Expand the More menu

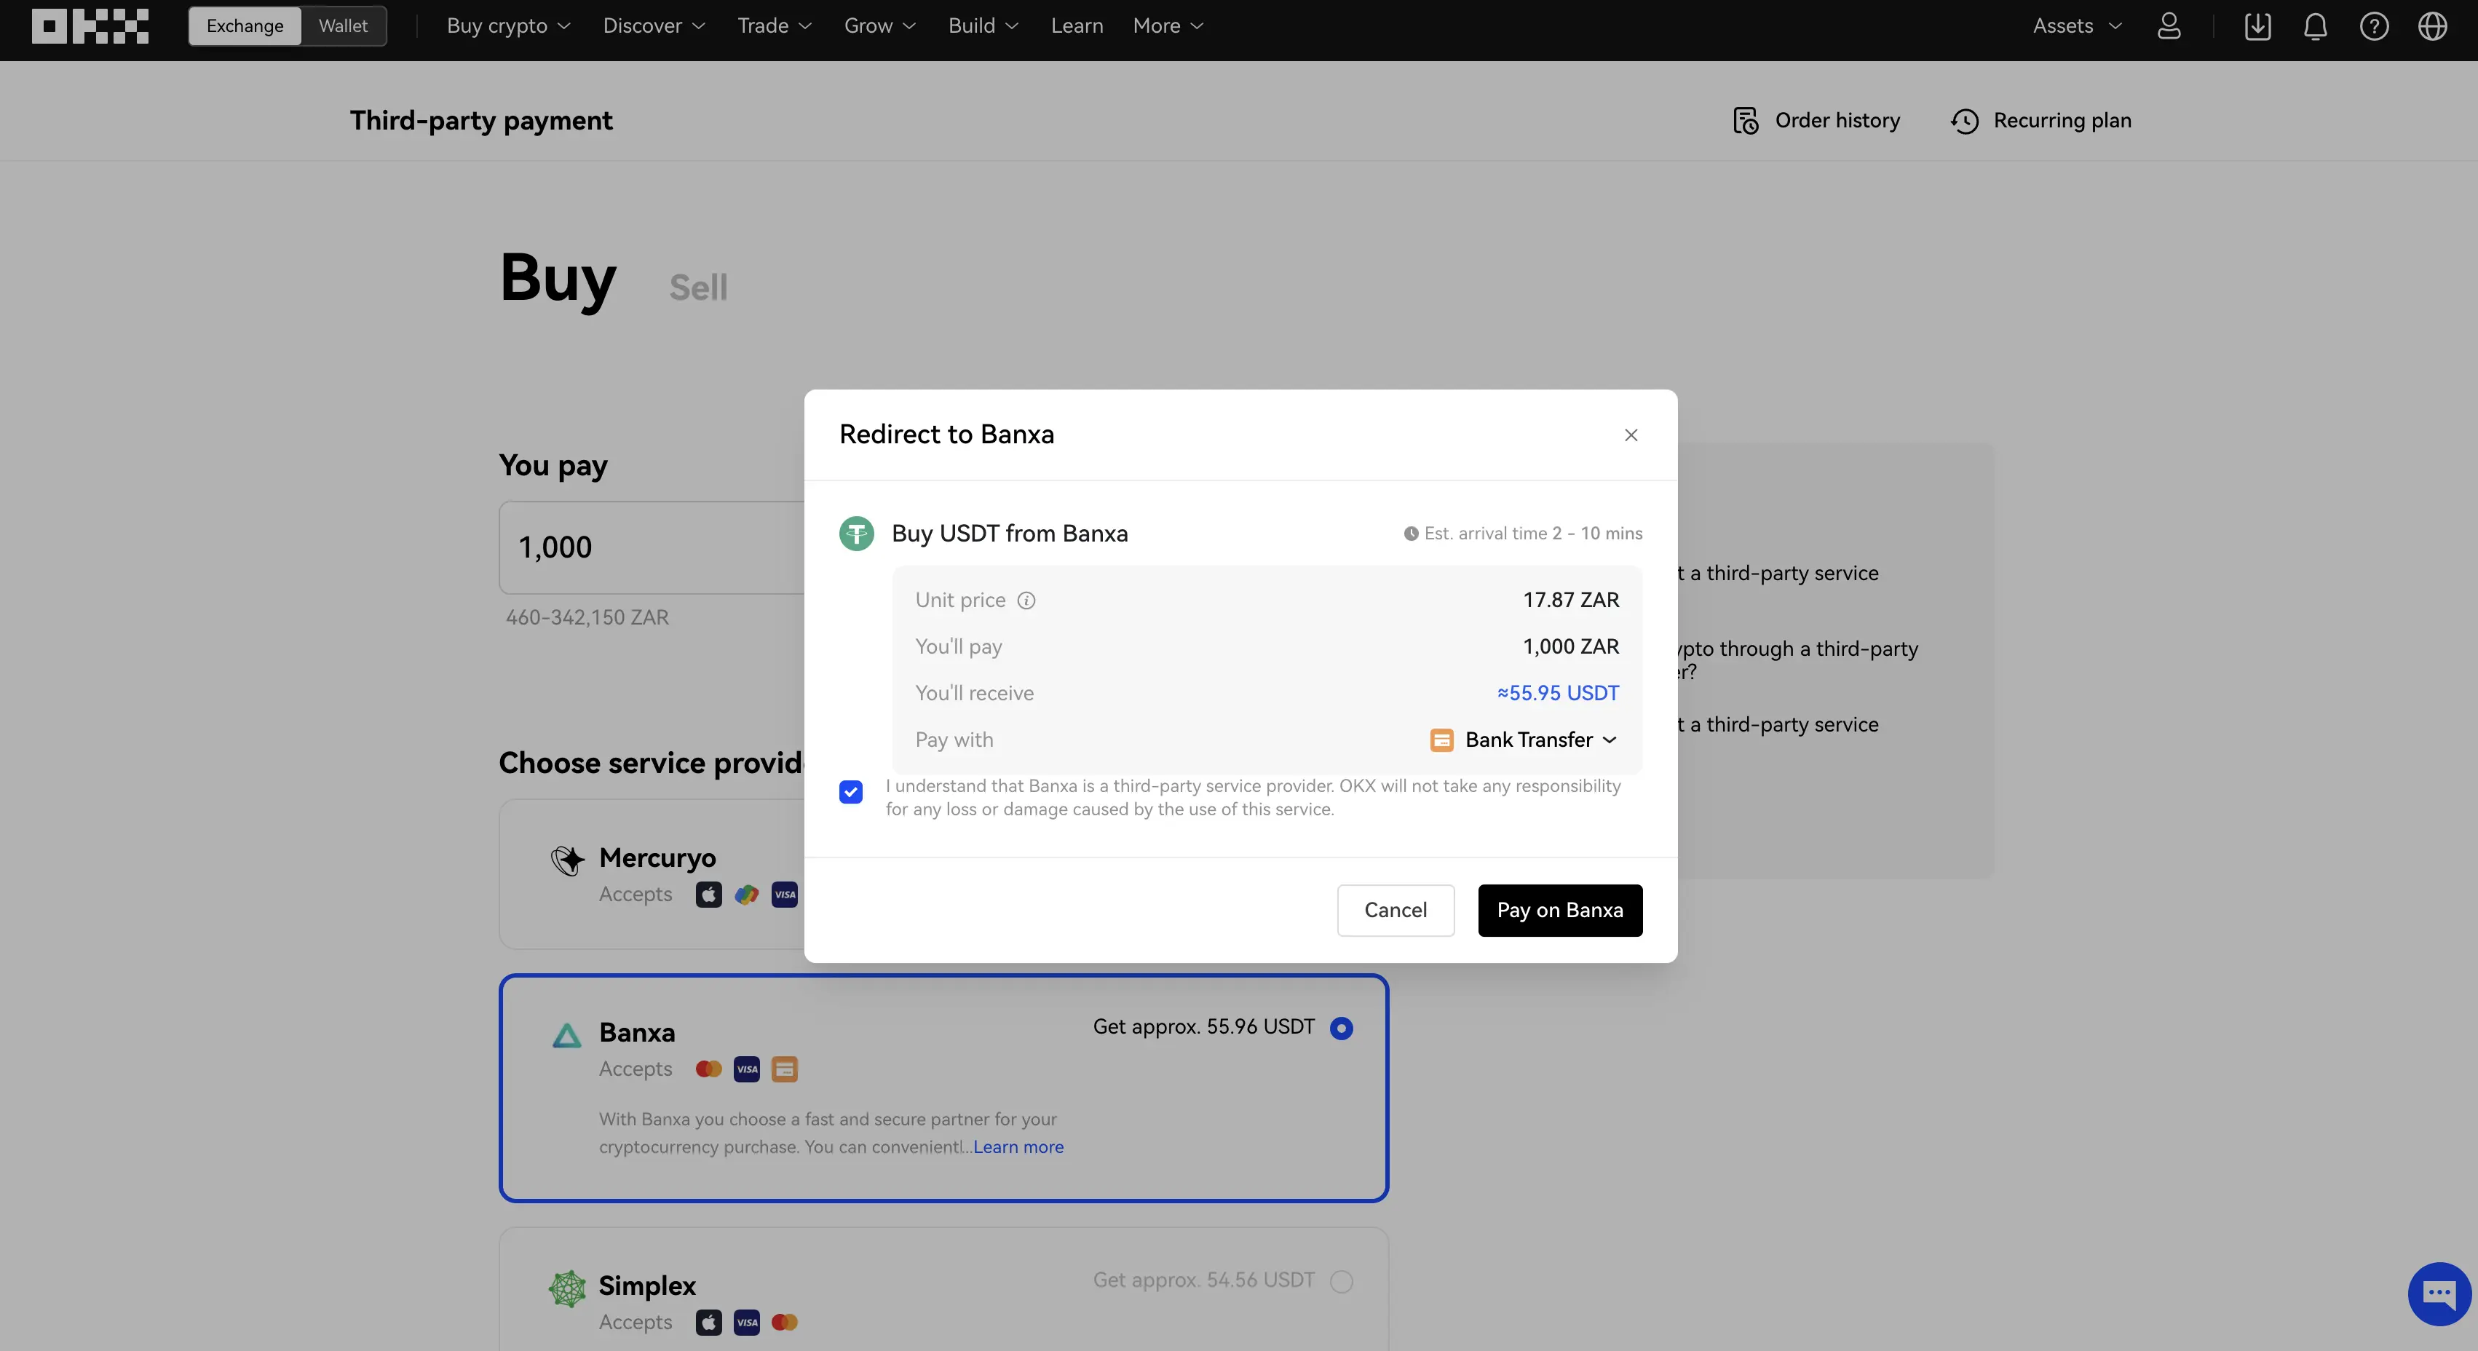click(x=1168, y=26)
